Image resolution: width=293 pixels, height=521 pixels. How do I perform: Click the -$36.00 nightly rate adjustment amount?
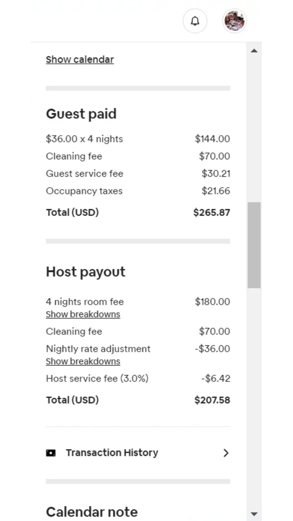[212, 349]
